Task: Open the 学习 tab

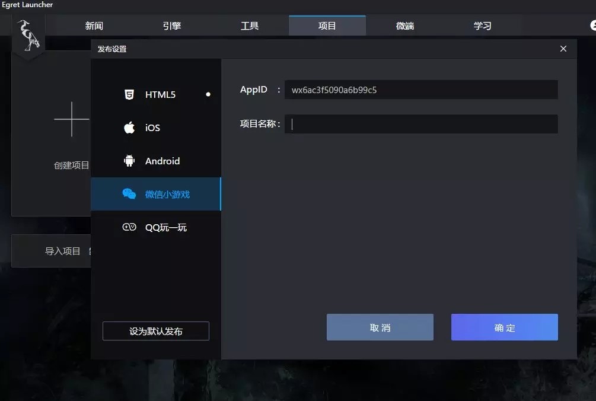Action: point(482,26)
